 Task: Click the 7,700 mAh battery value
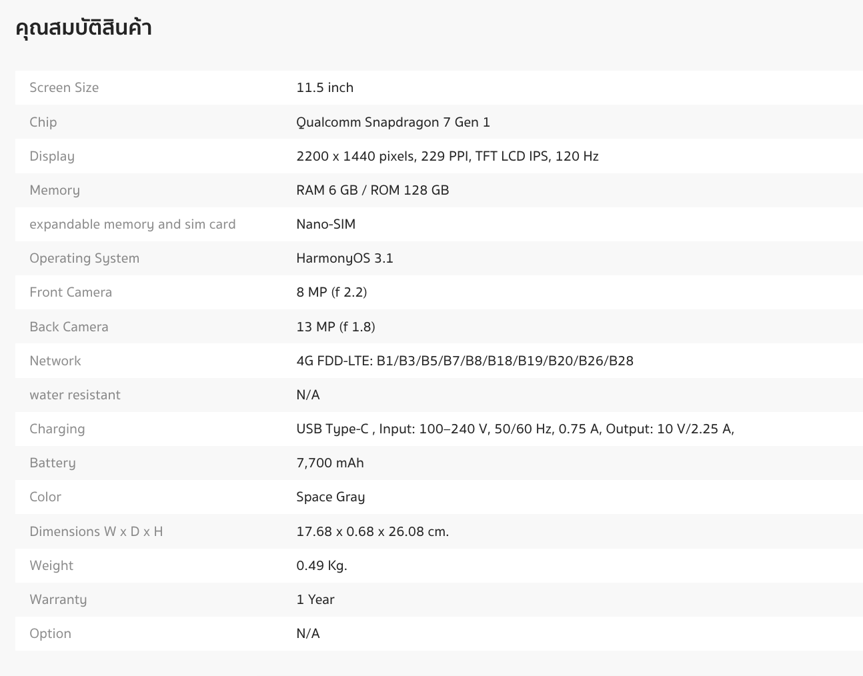click(330, 463)
